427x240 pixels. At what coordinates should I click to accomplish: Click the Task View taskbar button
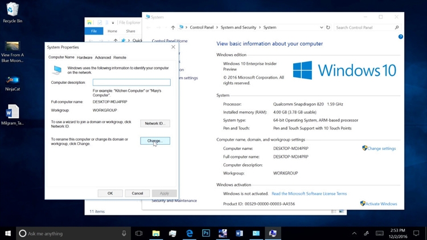[x=138, y=233]
